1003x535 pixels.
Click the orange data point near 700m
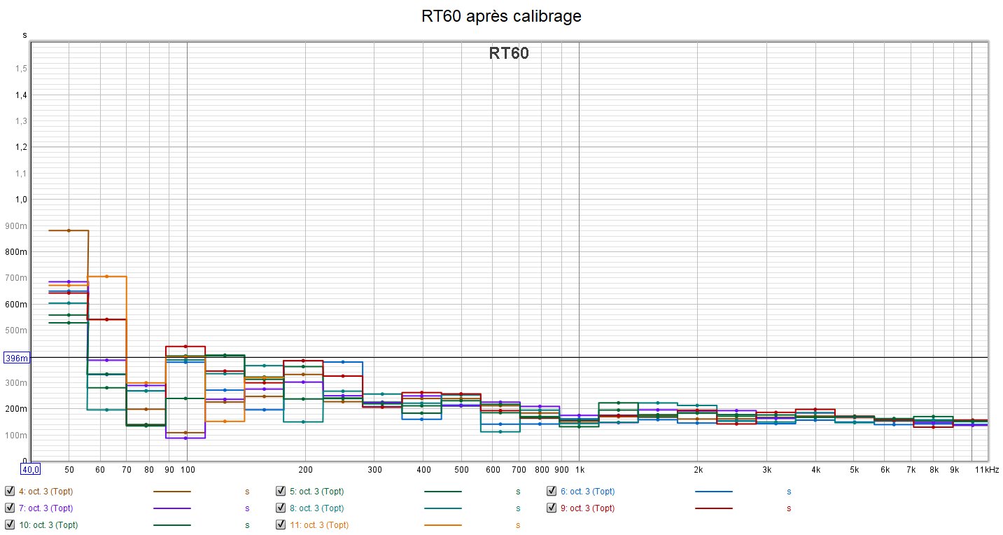point(106,277)
